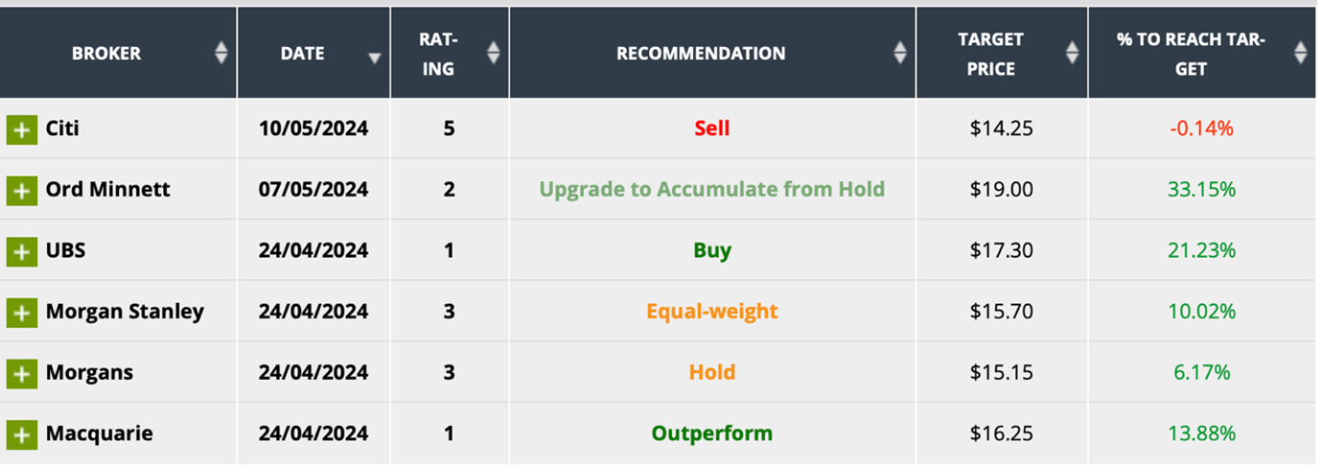The width and height of the screenshot is (1322, 468).
Task: Expand the Morgans broker row
Action: click(x=21, y=373)
